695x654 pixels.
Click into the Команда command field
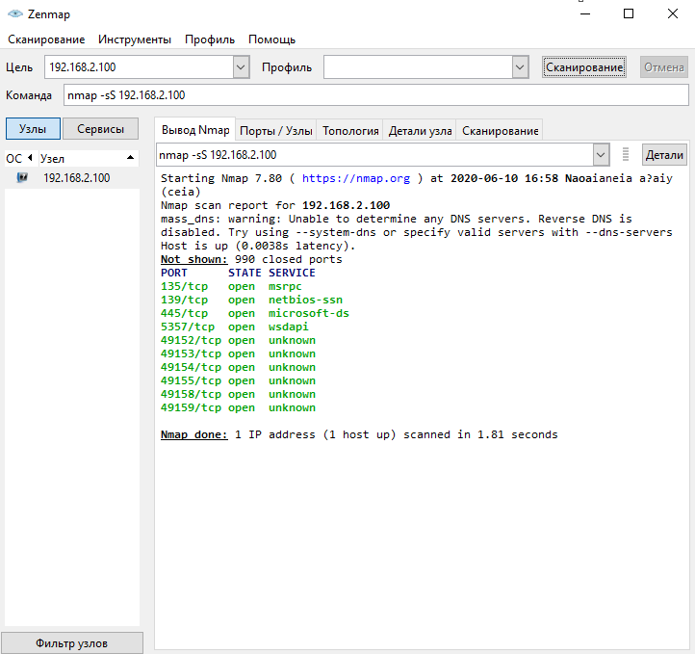click(x=375, y=95)
